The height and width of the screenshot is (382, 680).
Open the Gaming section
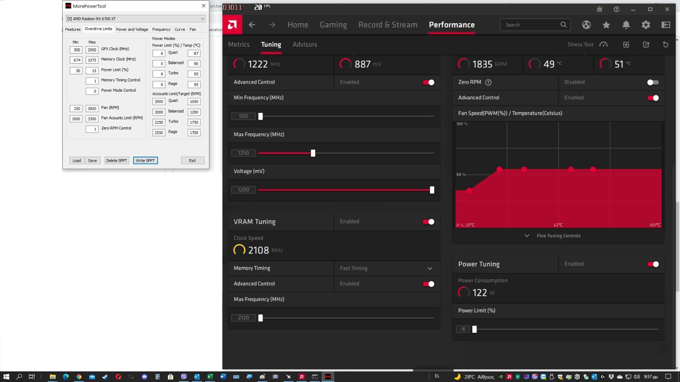click(333, 25)
